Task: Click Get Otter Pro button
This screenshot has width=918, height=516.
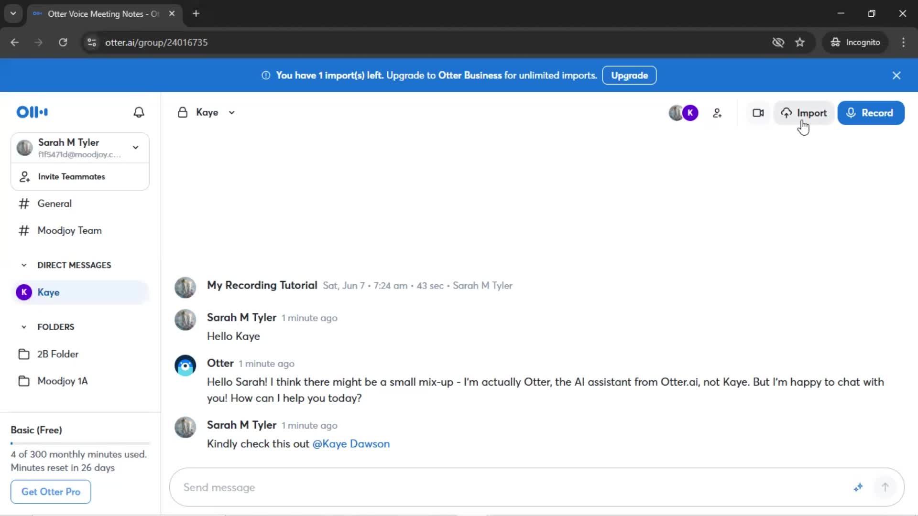Action: (x=51, y=492)
